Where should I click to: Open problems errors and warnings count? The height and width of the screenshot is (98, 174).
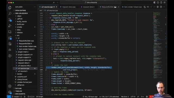[x=31, y=97]
